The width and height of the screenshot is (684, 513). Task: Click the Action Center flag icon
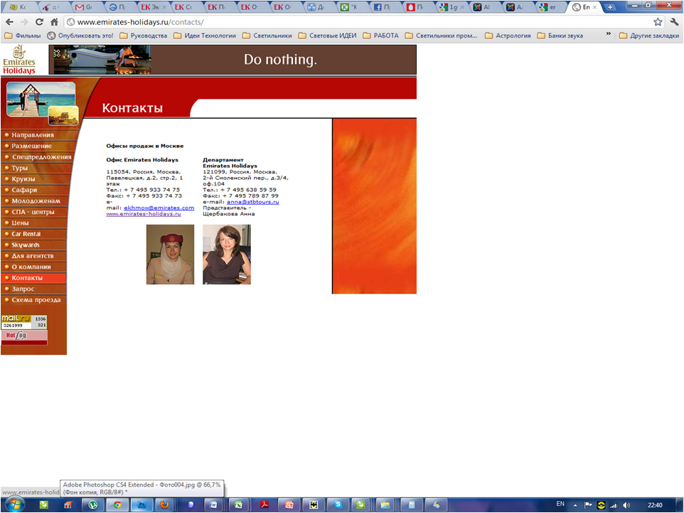click(588, 505)
